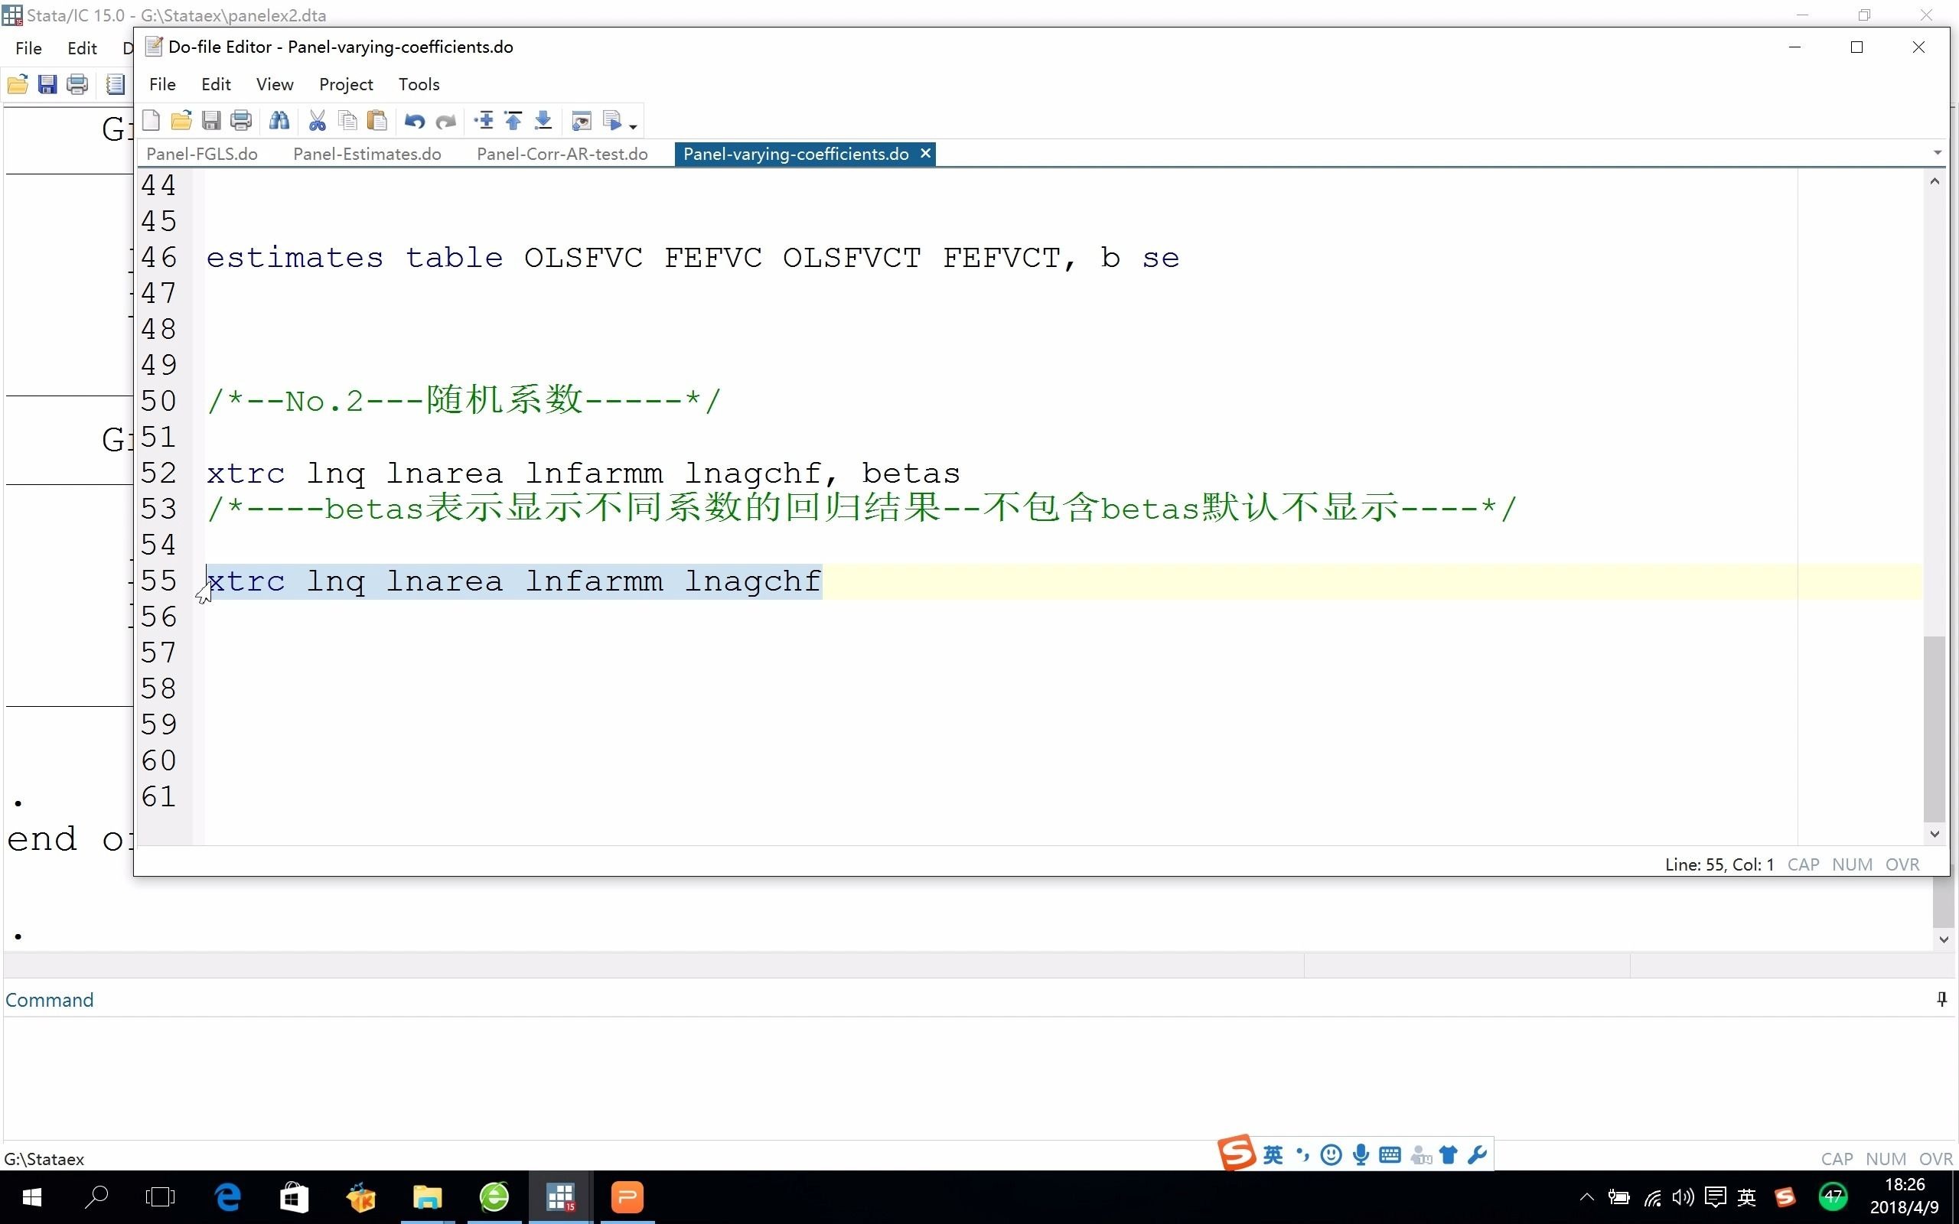Toggle bookmark on the current line
1959x1224 pixels.
click(x=484, y=122)
